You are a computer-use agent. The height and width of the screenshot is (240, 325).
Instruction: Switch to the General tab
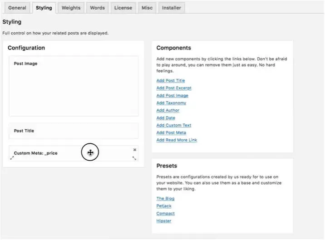pos(17,8)
